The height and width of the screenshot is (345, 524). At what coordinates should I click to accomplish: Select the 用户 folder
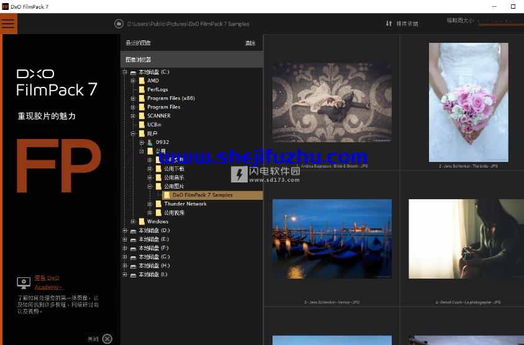[152, 133]
